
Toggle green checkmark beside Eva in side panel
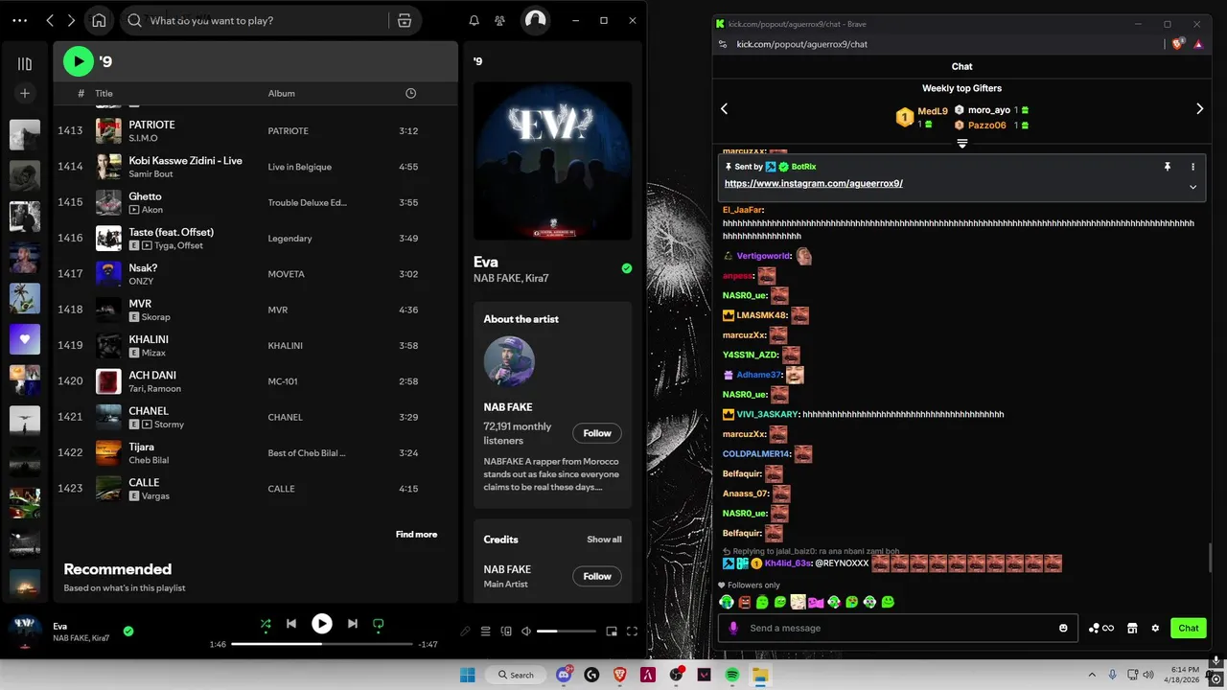point(627,268)
